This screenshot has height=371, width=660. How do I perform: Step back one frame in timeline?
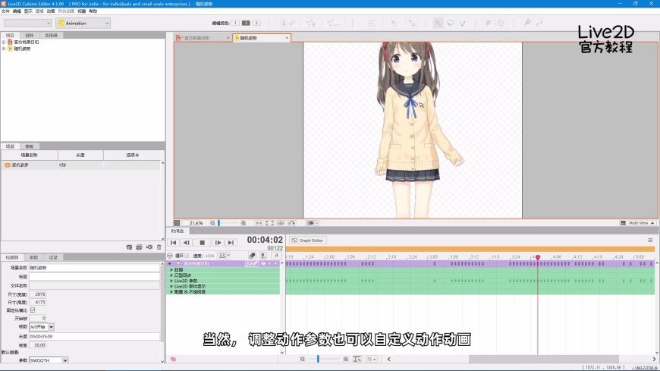coord(186,243)
